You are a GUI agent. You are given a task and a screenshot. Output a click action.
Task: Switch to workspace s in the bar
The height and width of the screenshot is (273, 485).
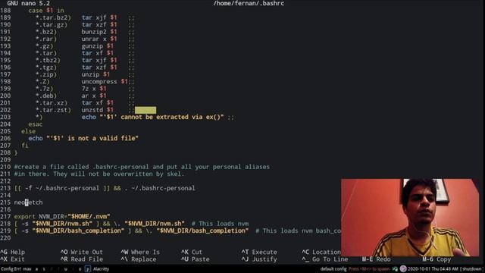click(x=44, y=269)
